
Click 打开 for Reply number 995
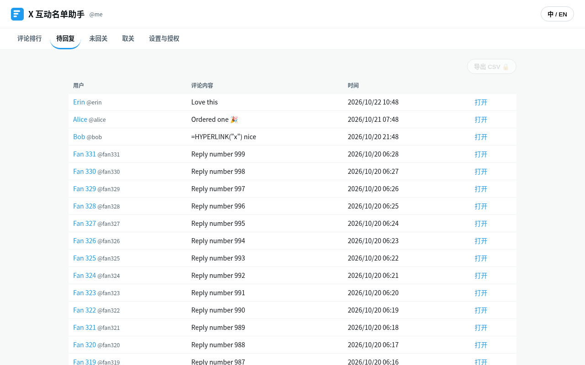coord(481,224)
